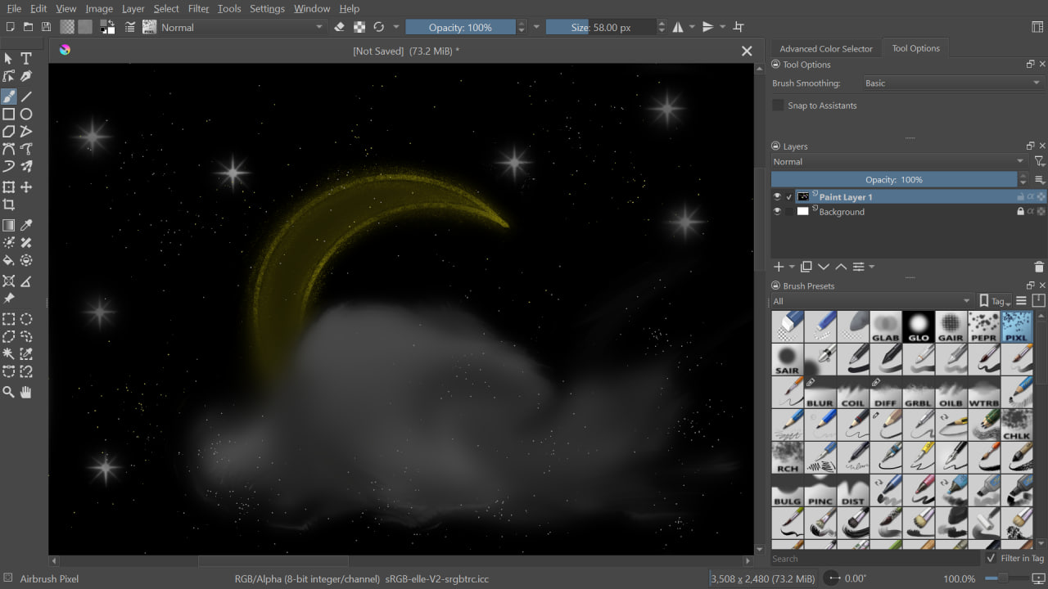Screen dimensions: 1048x589
Task: Toggle the Filter in Tag checkbox
Action: [x=991, y=558]
